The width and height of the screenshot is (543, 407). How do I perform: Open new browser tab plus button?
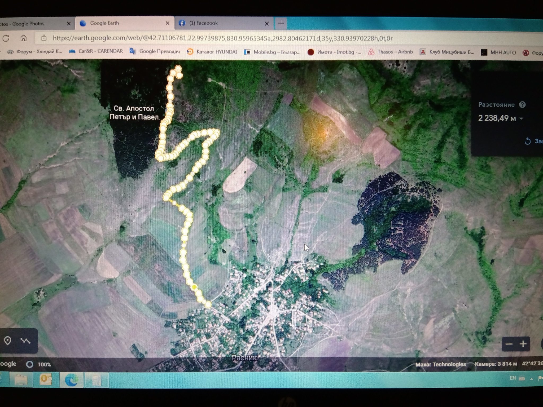(x=281, y=24)
